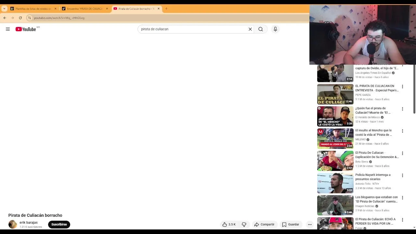Go forward with browser forward arrow

click(13, 18)
